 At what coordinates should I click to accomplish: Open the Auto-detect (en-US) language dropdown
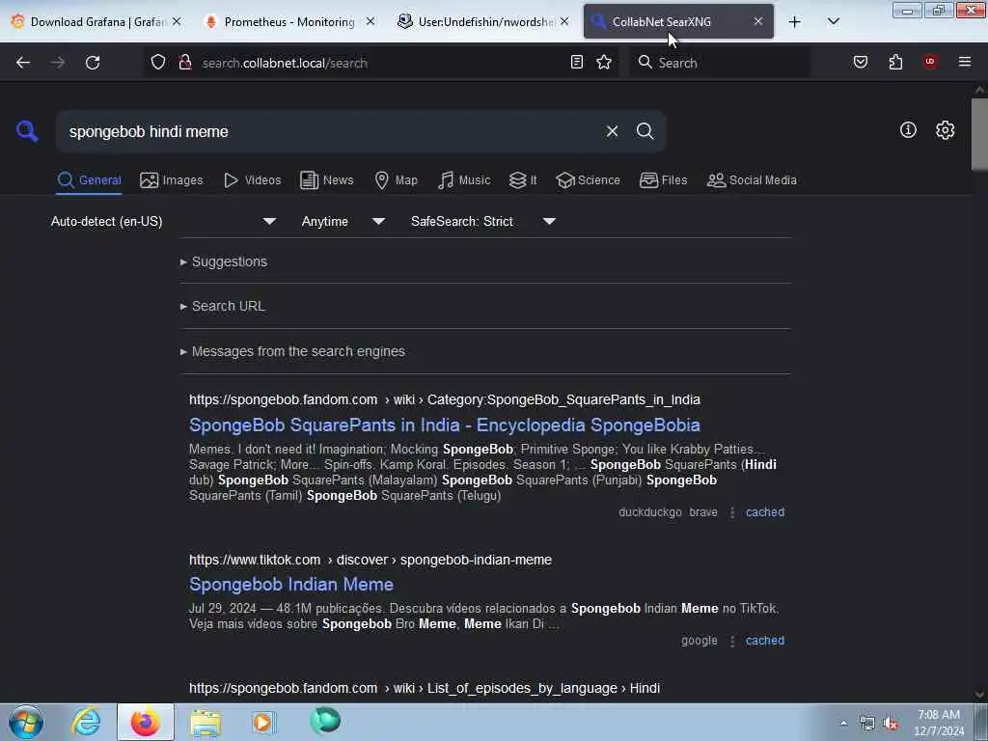point(163,221)
